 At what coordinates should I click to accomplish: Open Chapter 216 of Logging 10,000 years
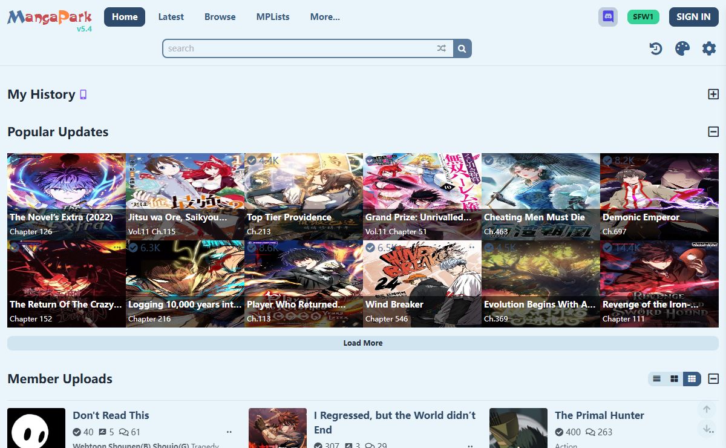[x=149, y=319]
